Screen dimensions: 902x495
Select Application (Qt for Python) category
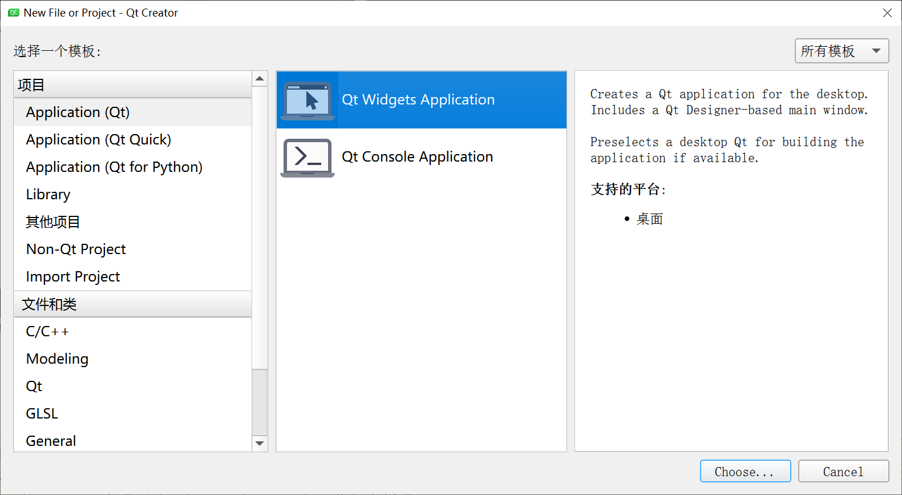click(x=132, y=167)
